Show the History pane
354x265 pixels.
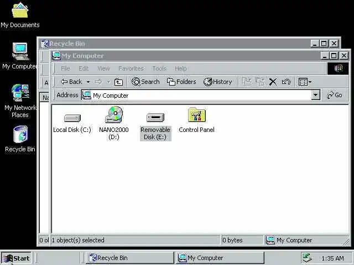[x=218, y=82]
